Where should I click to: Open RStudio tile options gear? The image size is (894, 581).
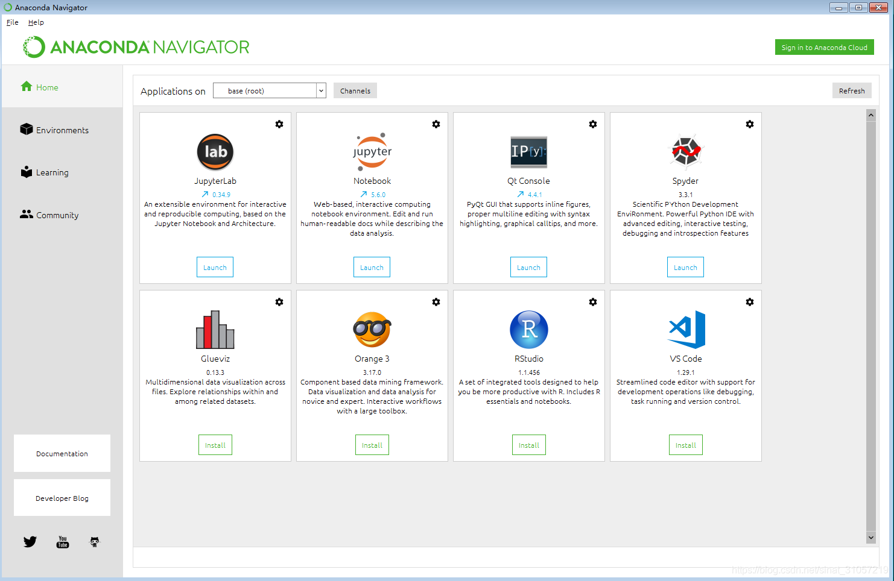pos(593,302)
